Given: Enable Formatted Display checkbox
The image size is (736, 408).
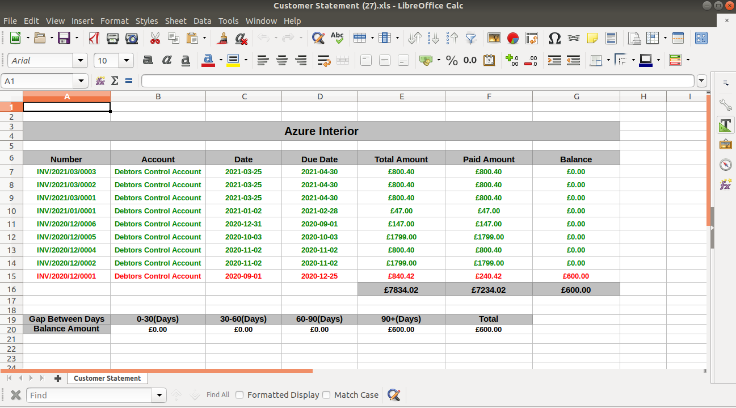Looking at the screenshot, I should (239, 395).
